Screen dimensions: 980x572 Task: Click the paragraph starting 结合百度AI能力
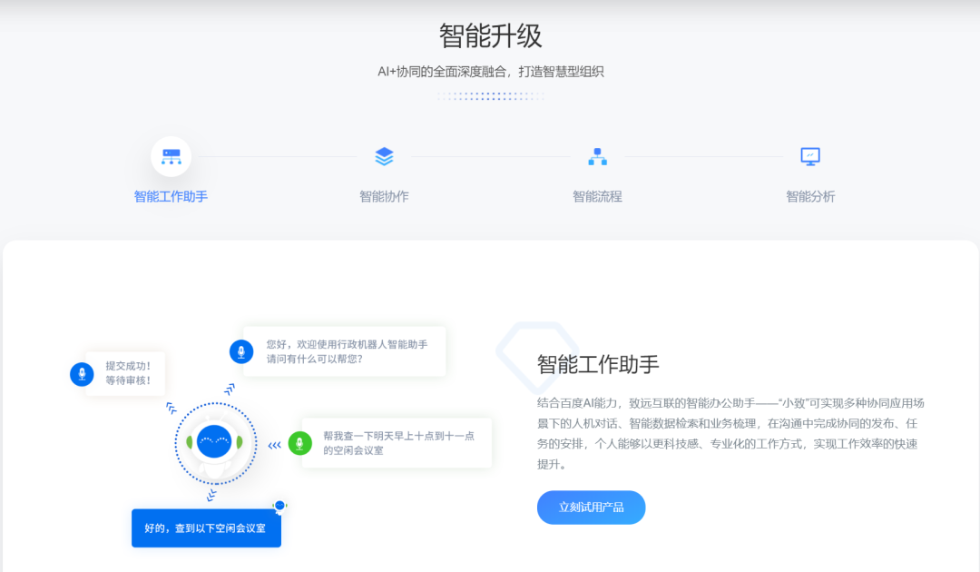pos(730,433)
